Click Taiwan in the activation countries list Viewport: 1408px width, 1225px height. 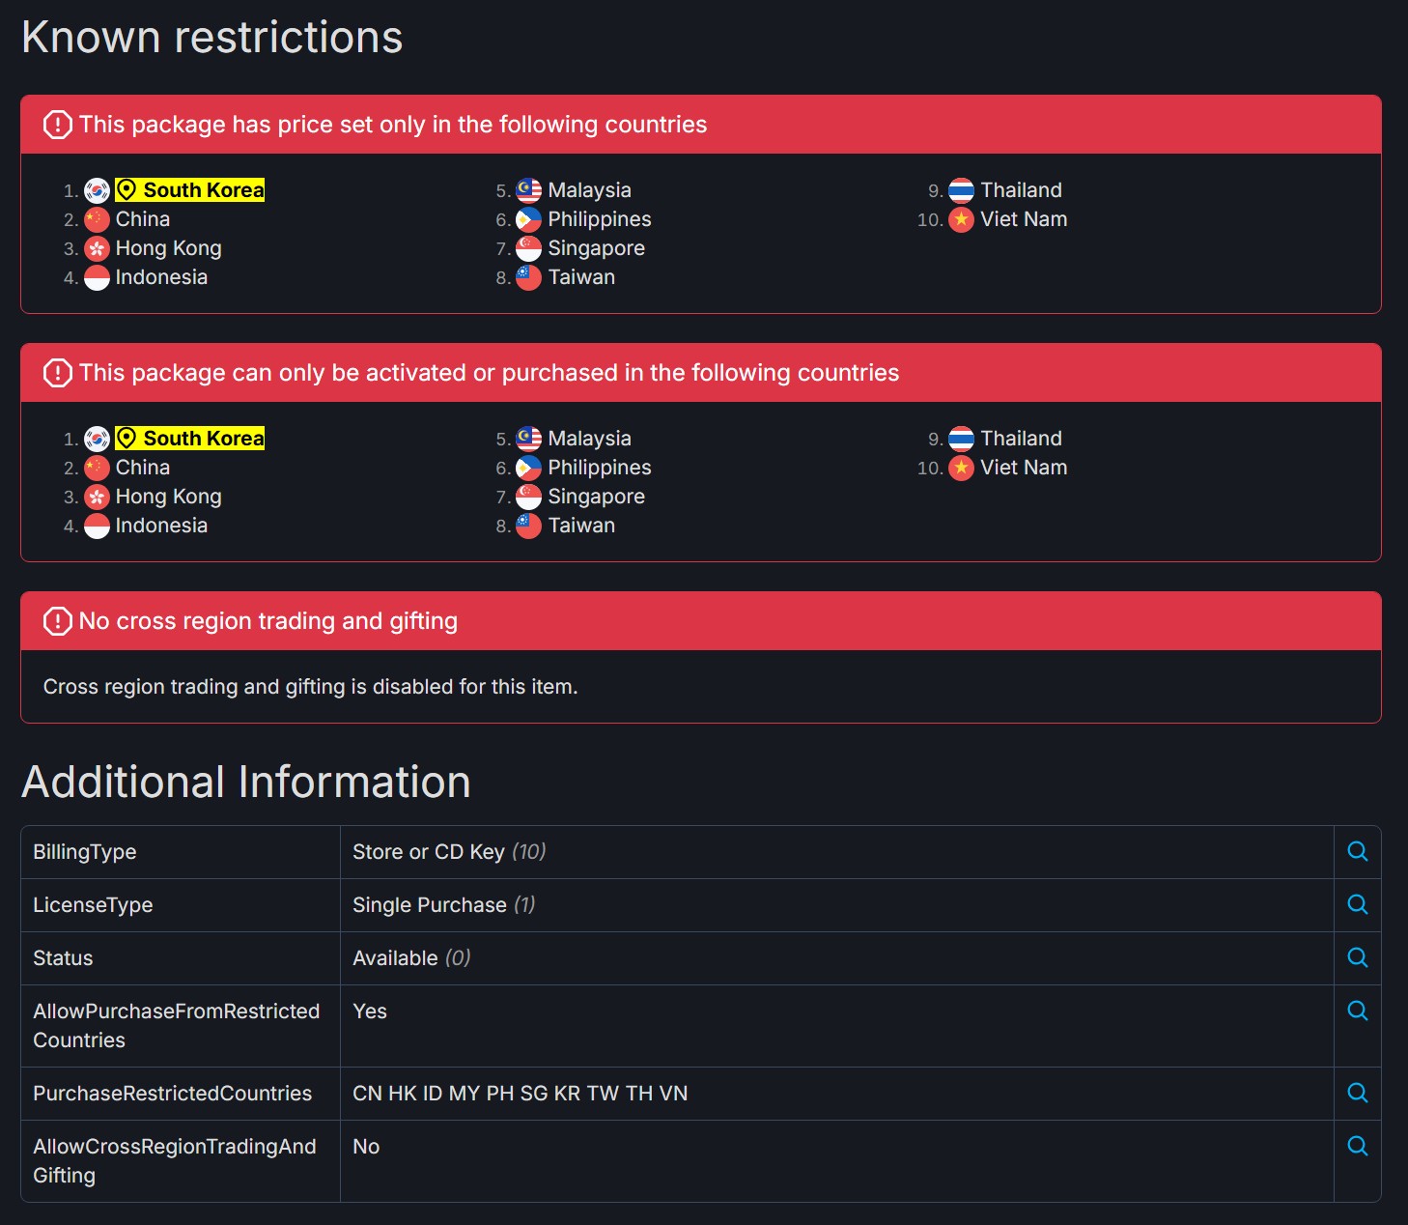pos(581,526)
